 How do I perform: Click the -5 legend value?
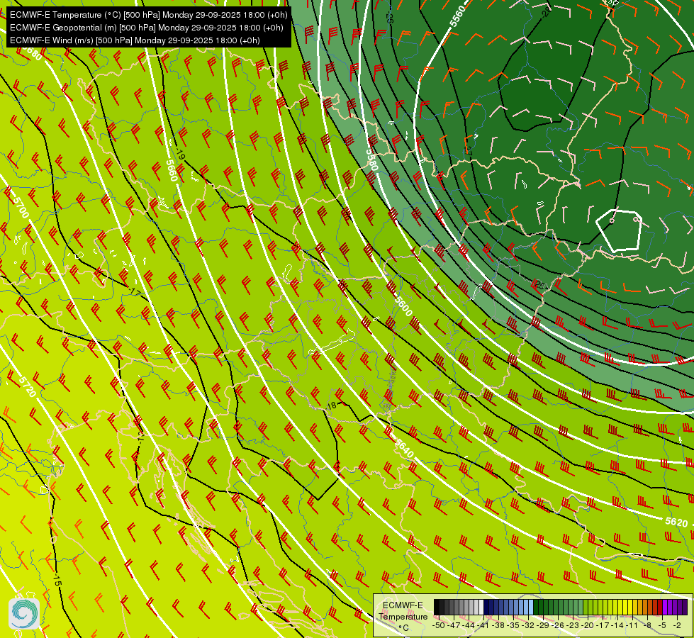[x=662, y=625]
